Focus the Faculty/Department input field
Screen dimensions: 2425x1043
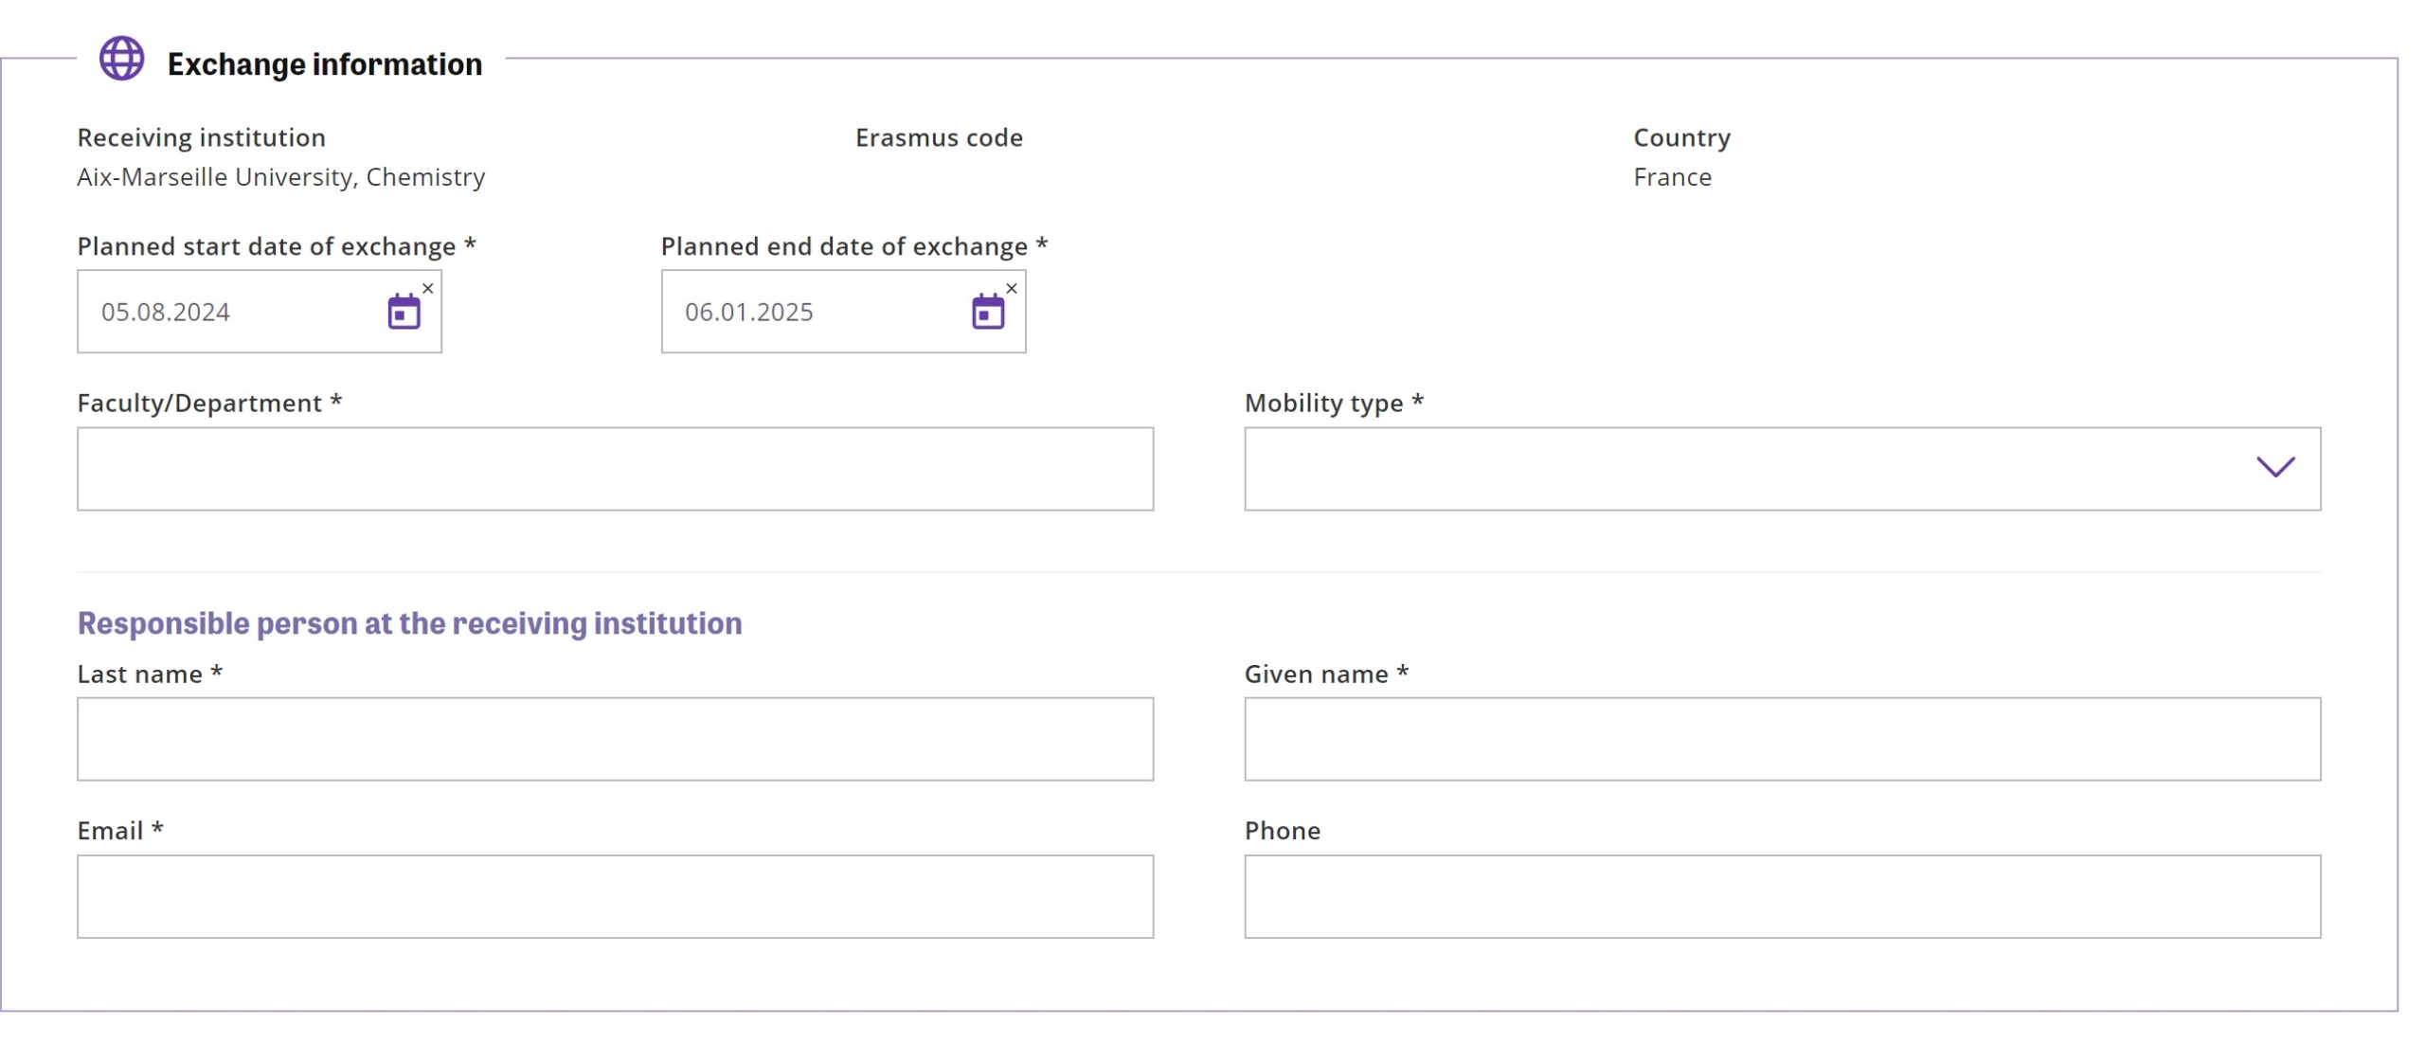pos(615,468)
